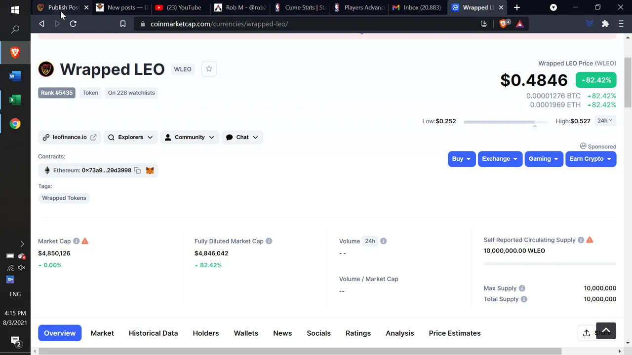This screenshot has width=632, height=355.
Task: Click install app icon in address bar
Action: [484, 24]
